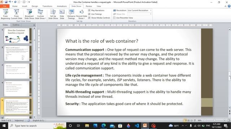Toggle Use Timings checkbox
Viewport: 231px width, 129px height.
pos(89,14)
